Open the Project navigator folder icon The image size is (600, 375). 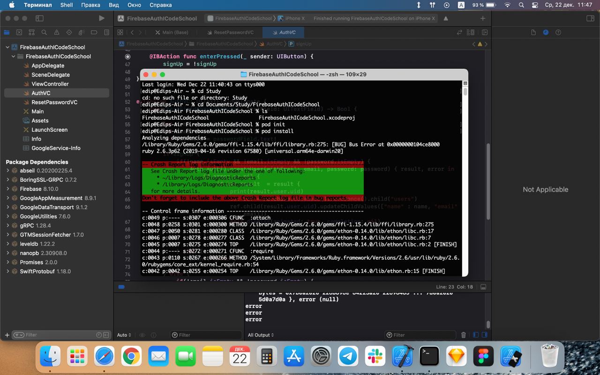7,32
